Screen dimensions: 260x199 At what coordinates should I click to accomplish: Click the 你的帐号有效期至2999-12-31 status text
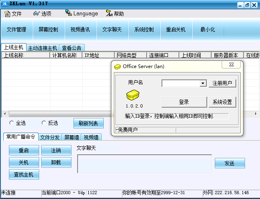(153, 193)
